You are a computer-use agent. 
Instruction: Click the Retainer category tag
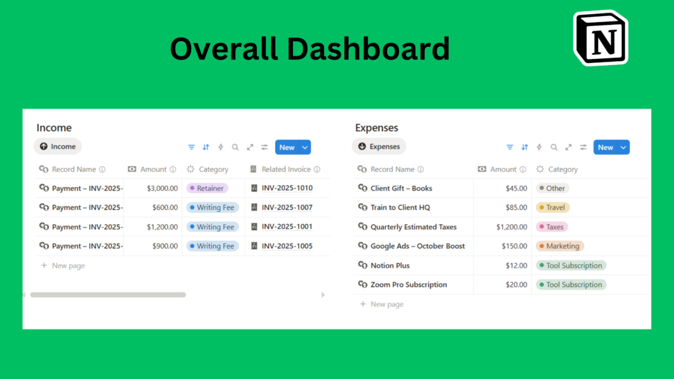[x=207, y=188]
